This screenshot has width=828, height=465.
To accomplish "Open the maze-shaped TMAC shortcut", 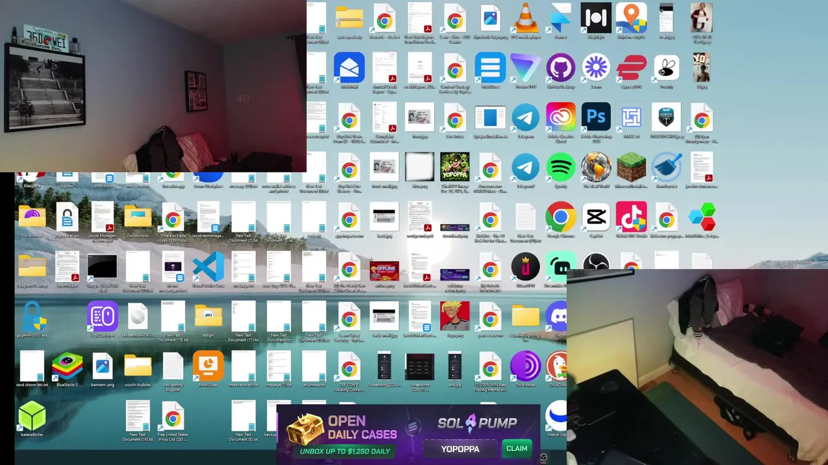I will point(631,118).
